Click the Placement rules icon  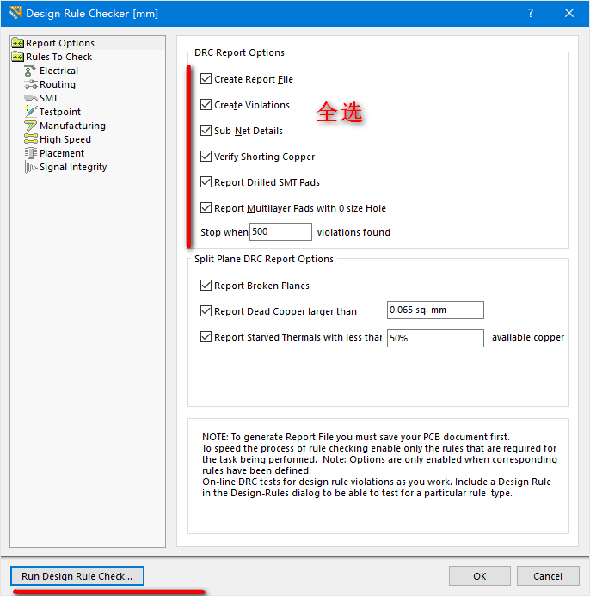coord(31,153)
